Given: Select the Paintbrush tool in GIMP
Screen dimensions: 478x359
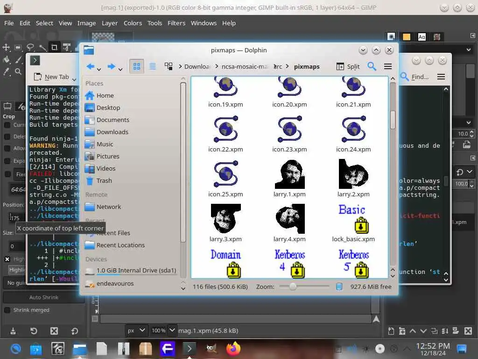Looking at the screenshot, I should pos(18,59).
